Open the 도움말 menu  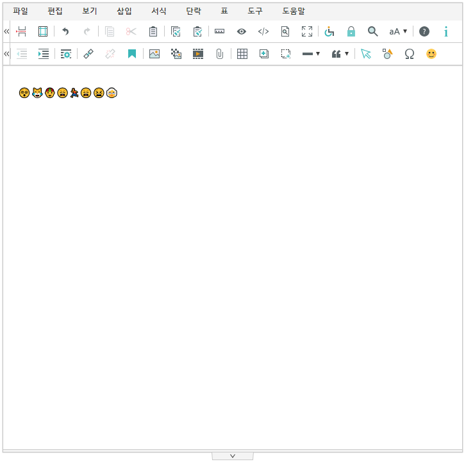point(294,11)
